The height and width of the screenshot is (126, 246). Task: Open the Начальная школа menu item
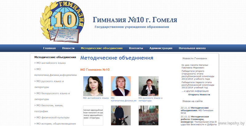point(192,48)
